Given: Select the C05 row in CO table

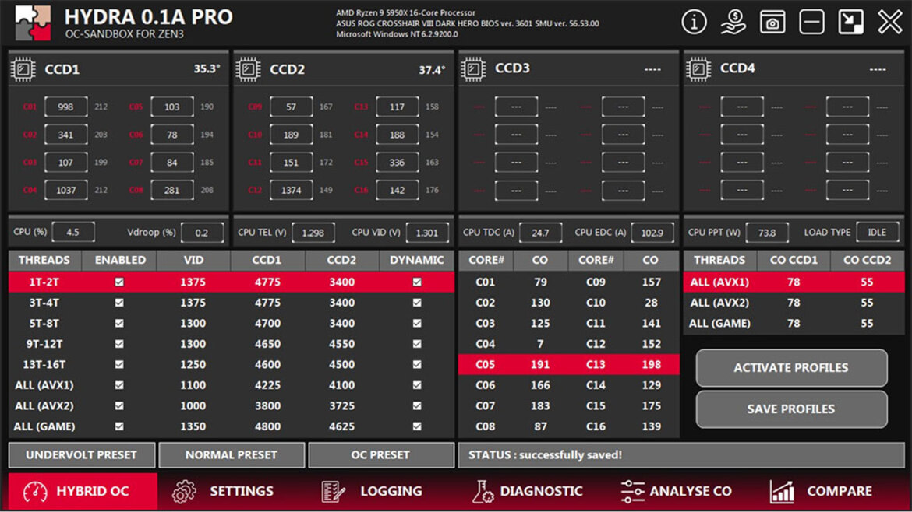Looking at the screenshot, I should [x=568, y=365].
